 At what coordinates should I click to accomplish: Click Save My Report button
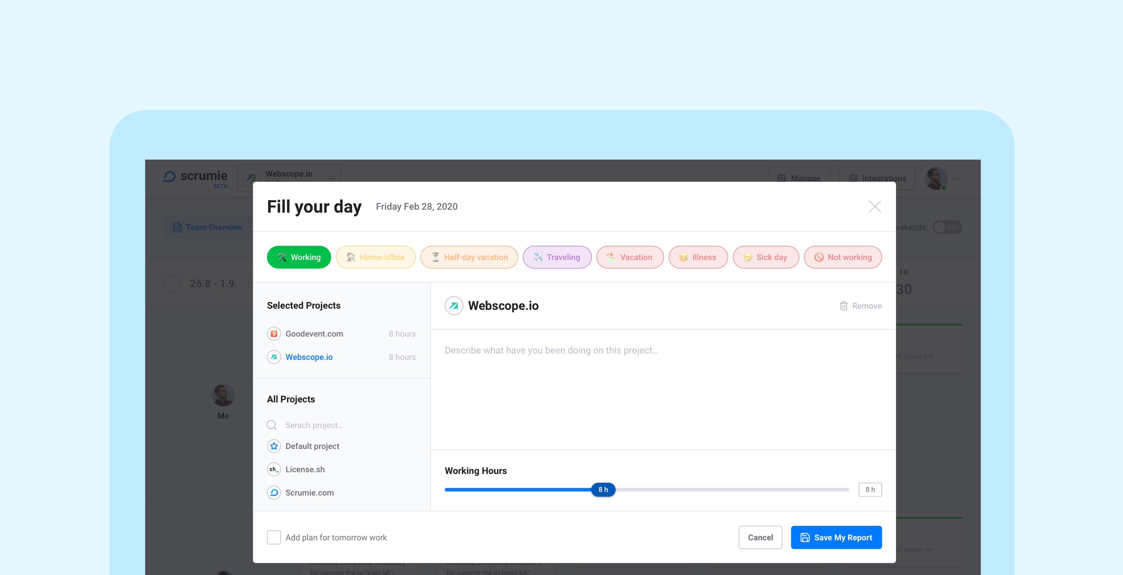pos(836,538)
